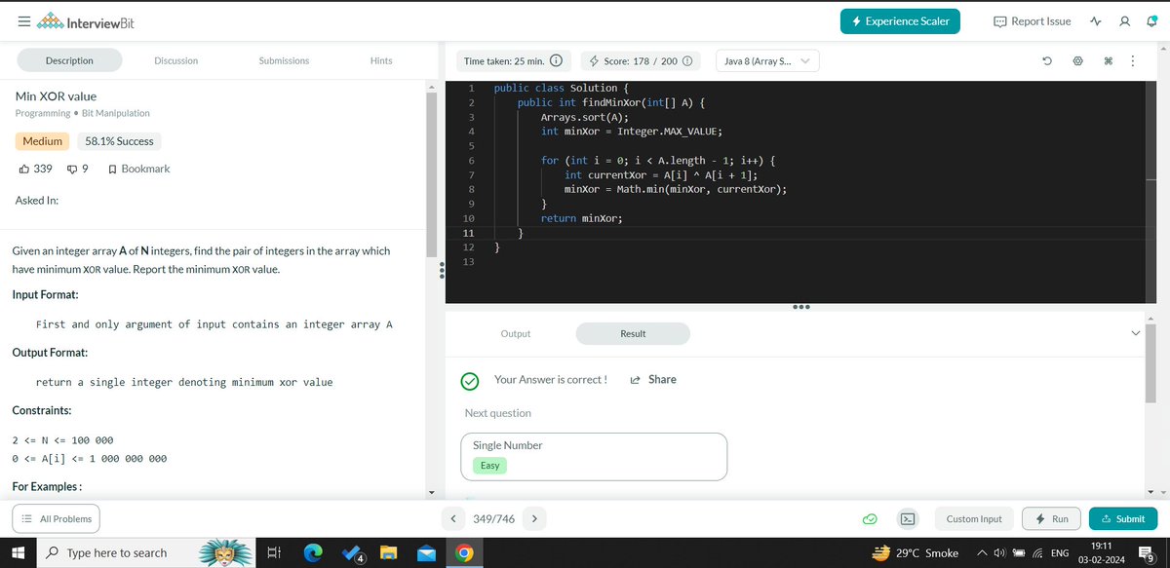
Task: Open the hamburger menu next to InterviewBit logo
Action: click(23, 21)
